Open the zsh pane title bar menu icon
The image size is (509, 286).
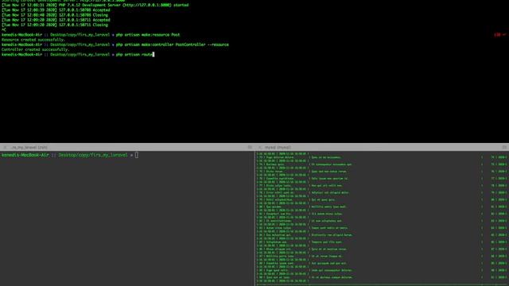250,147
